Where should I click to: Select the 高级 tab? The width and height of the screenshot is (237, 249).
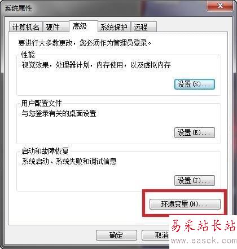84,26
